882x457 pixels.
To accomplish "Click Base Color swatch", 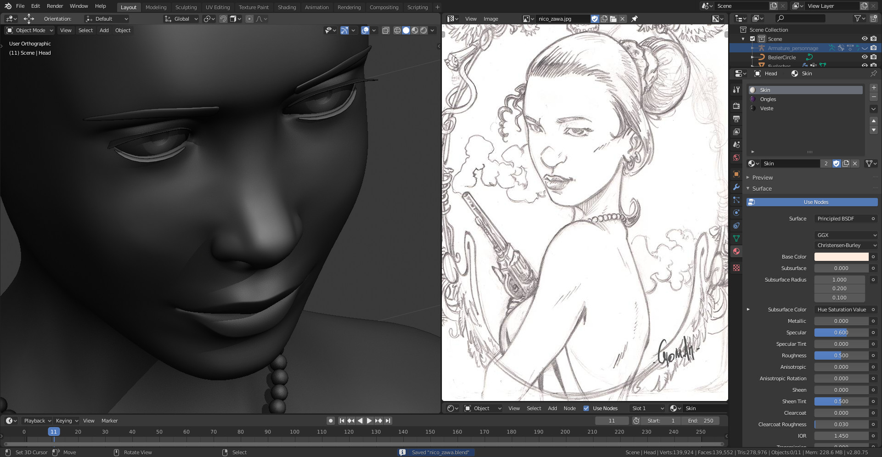I will click(842, 257).
